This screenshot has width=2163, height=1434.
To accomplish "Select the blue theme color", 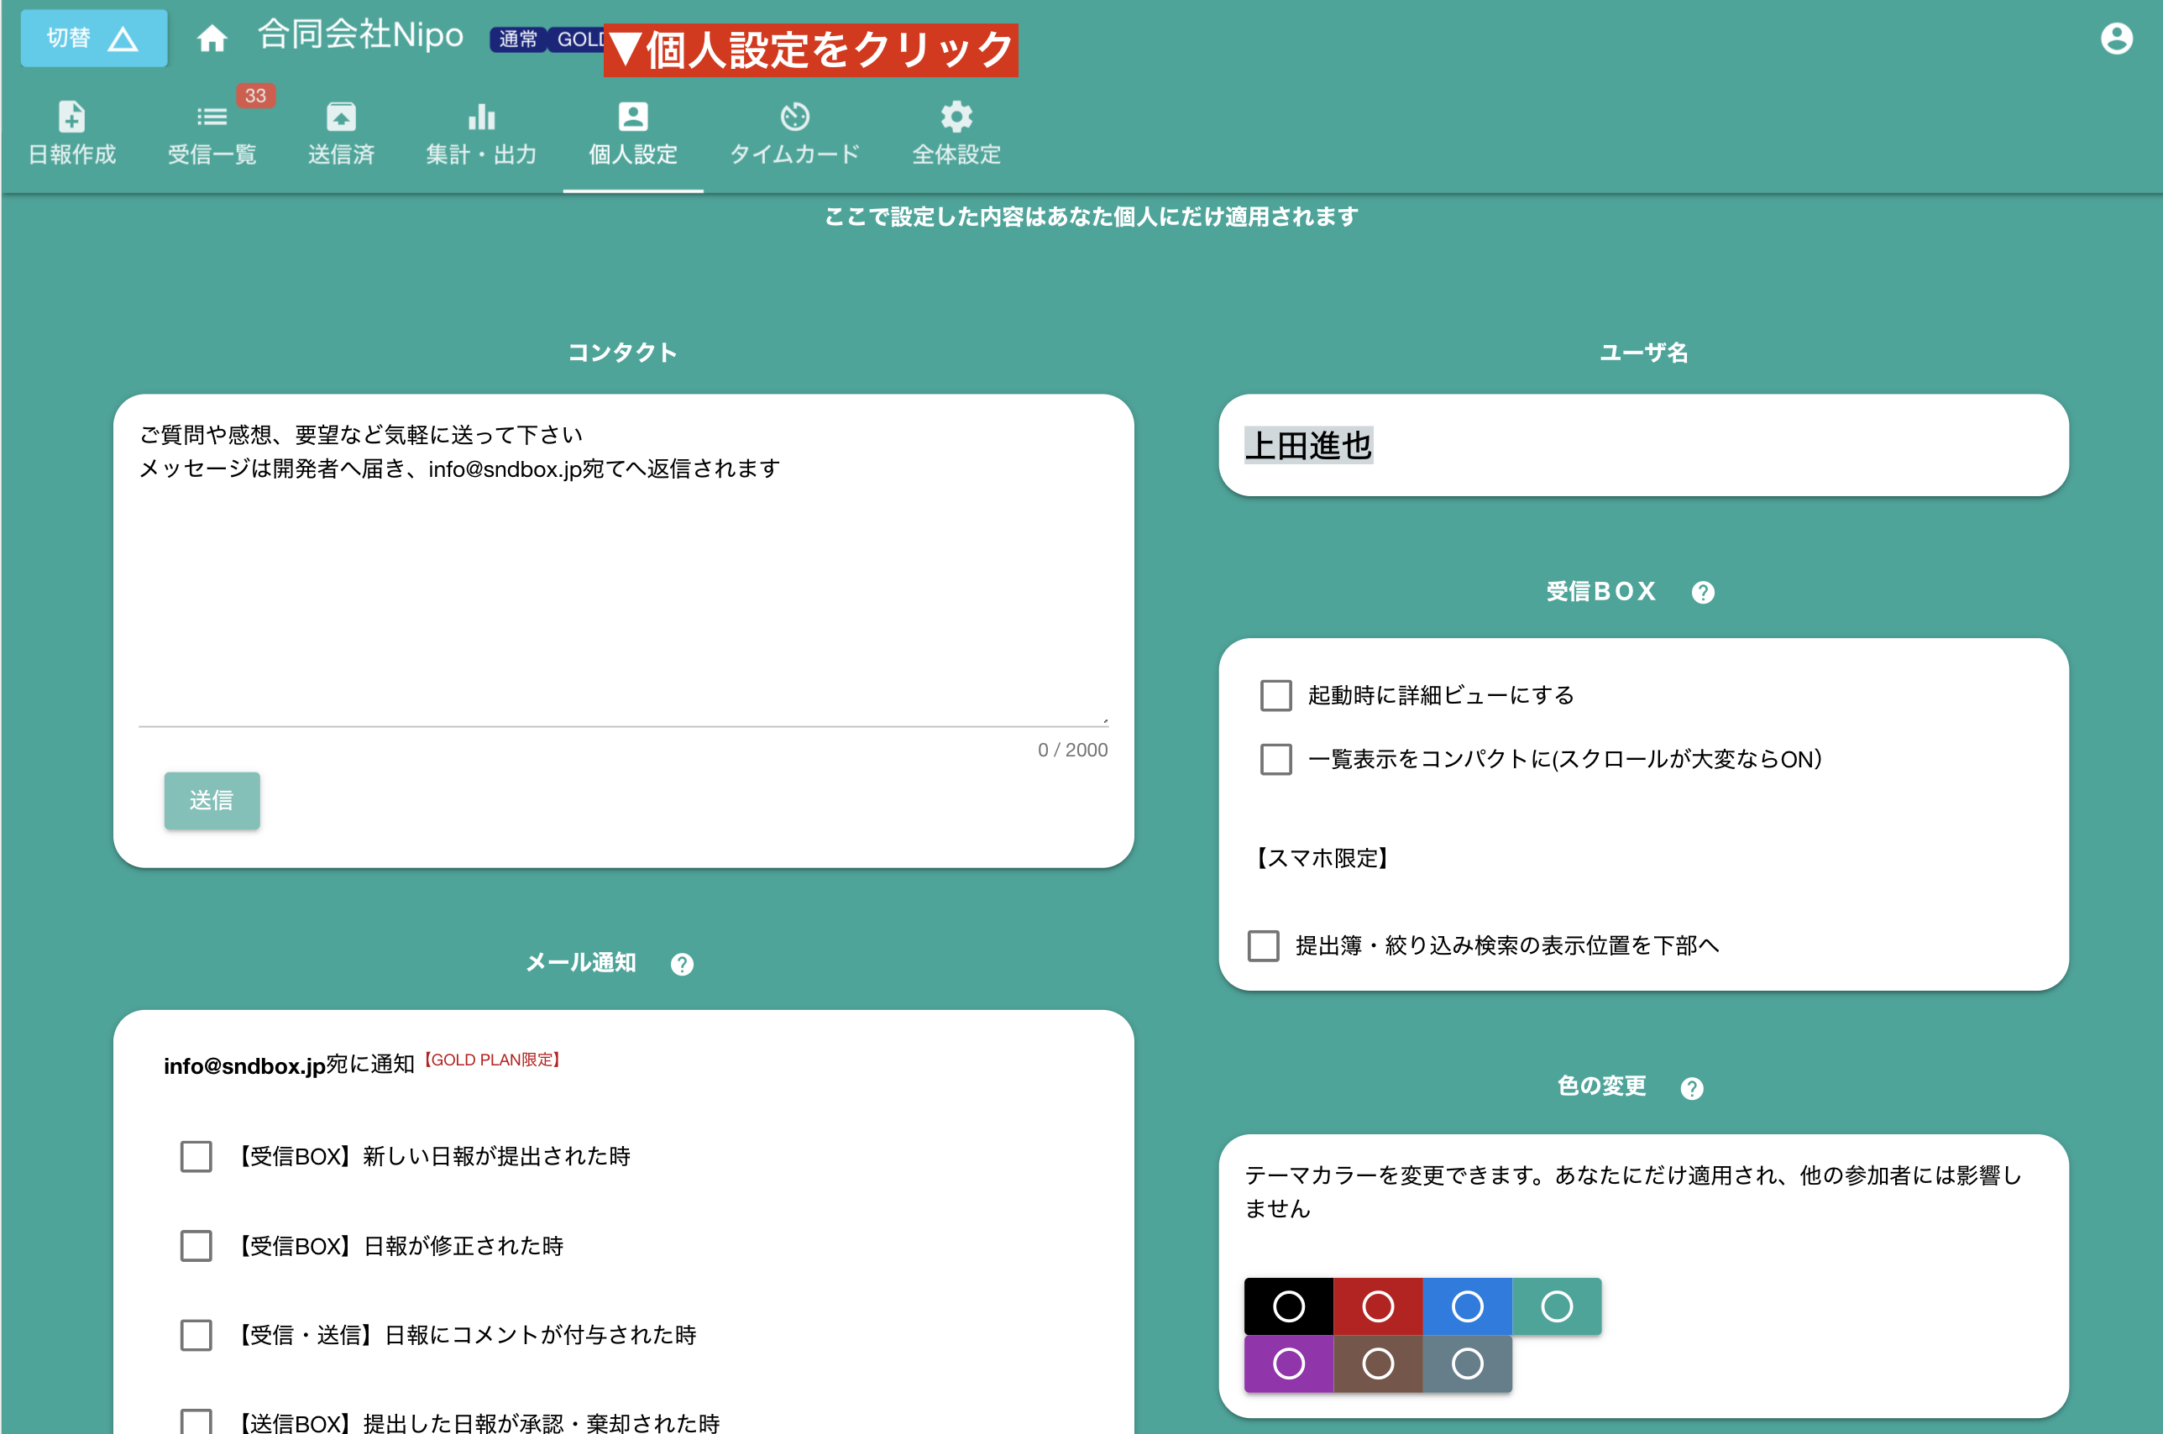I will coord(1467,1306).
